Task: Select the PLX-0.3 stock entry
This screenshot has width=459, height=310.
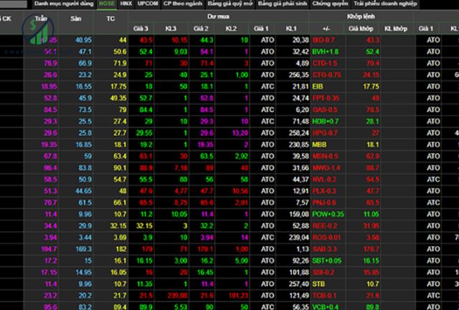Action: click(x=324, y=191)
